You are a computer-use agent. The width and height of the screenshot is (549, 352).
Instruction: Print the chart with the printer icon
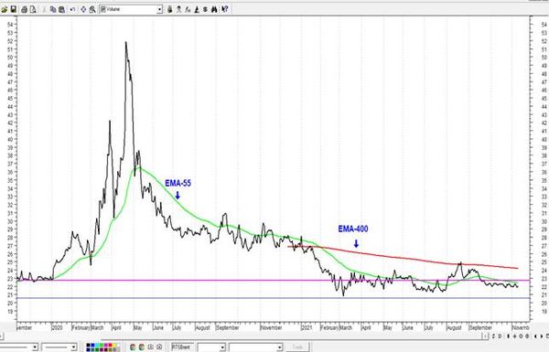coord(24,9)
